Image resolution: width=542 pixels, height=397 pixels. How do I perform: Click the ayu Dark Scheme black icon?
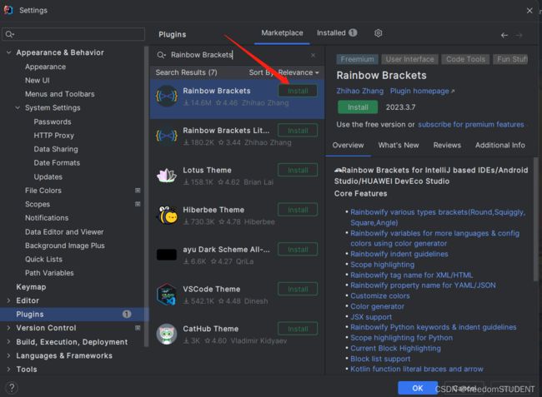(167, 255)
